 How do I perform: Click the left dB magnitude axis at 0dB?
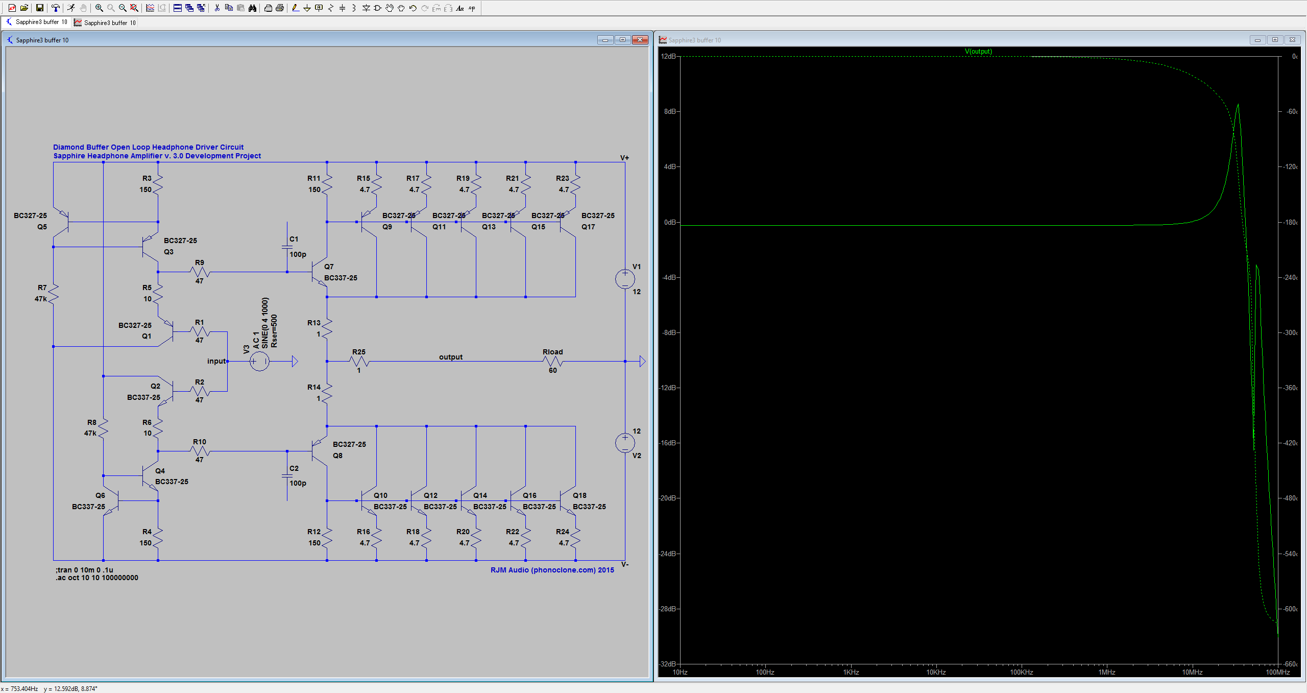pos(669,222)
